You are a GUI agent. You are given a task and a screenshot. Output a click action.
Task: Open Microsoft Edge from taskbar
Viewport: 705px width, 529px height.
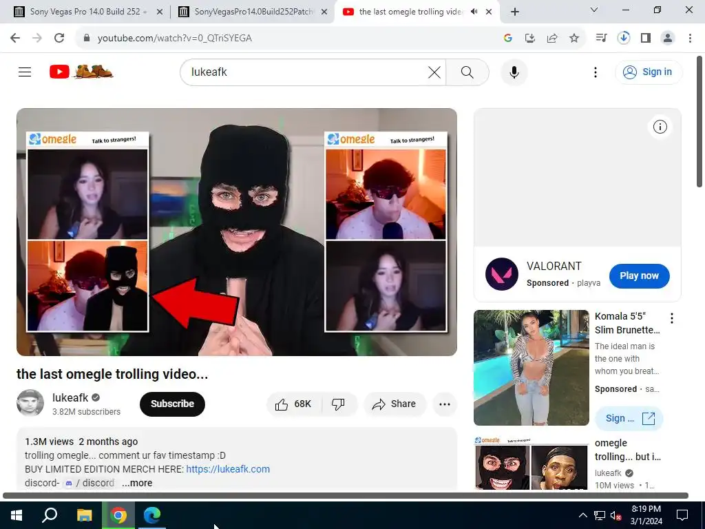[x=152, y=515]
